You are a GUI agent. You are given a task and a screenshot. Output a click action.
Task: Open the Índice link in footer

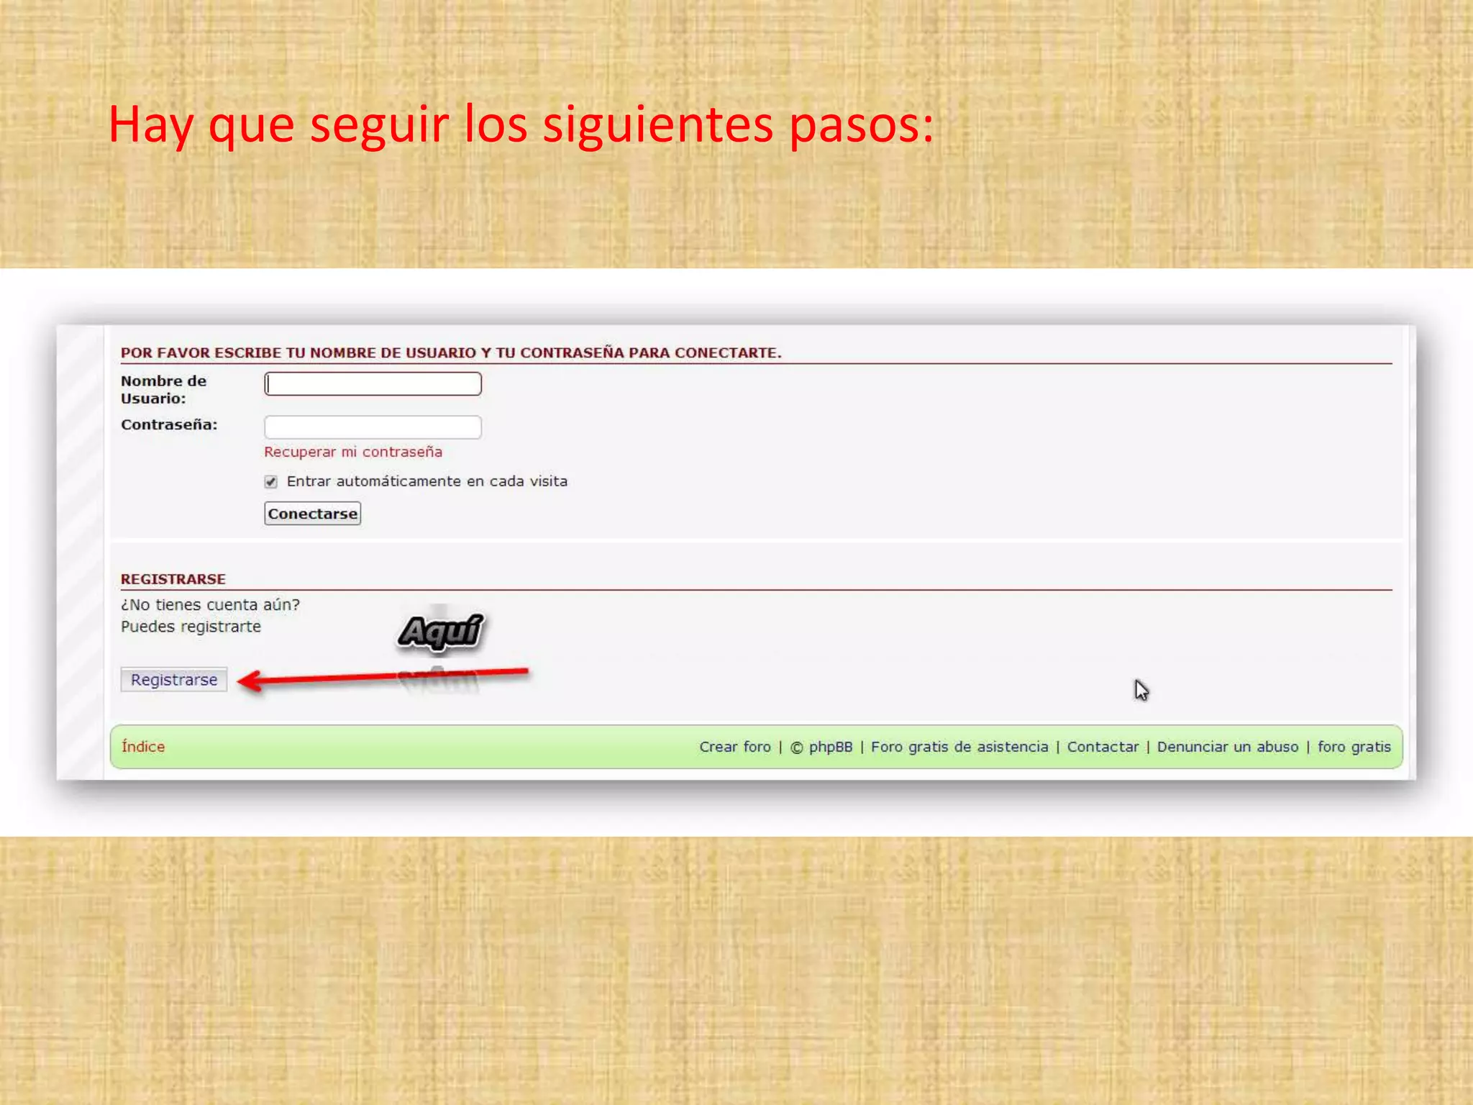143,747
